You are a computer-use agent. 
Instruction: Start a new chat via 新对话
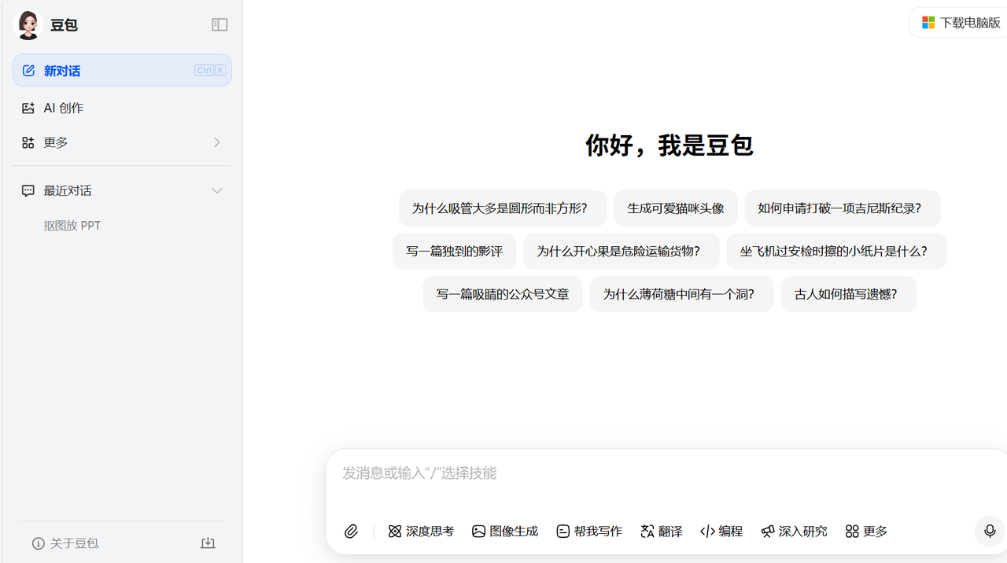(x=122, y=71)
